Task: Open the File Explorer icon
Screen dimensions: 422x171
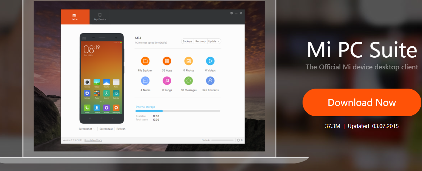Action: coord(145,61)
